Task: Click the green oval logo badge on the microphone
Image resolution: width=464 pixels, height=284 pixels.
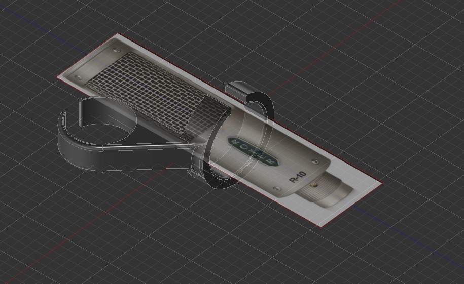Action: (253, 151)
